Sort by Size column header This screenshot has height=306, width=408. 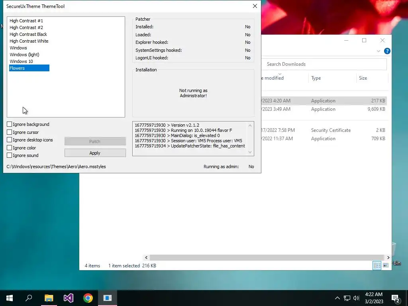(x=372, y=78)
